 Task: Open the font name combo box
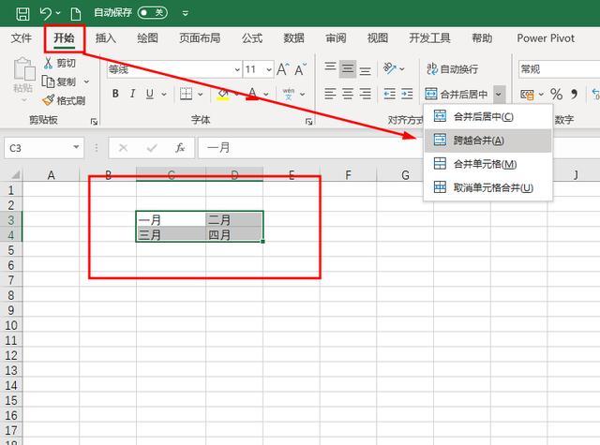coord(174,69)
